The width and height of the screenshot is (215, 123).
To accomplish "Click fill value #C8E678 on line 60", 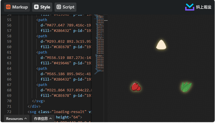I will click(61, 47).
